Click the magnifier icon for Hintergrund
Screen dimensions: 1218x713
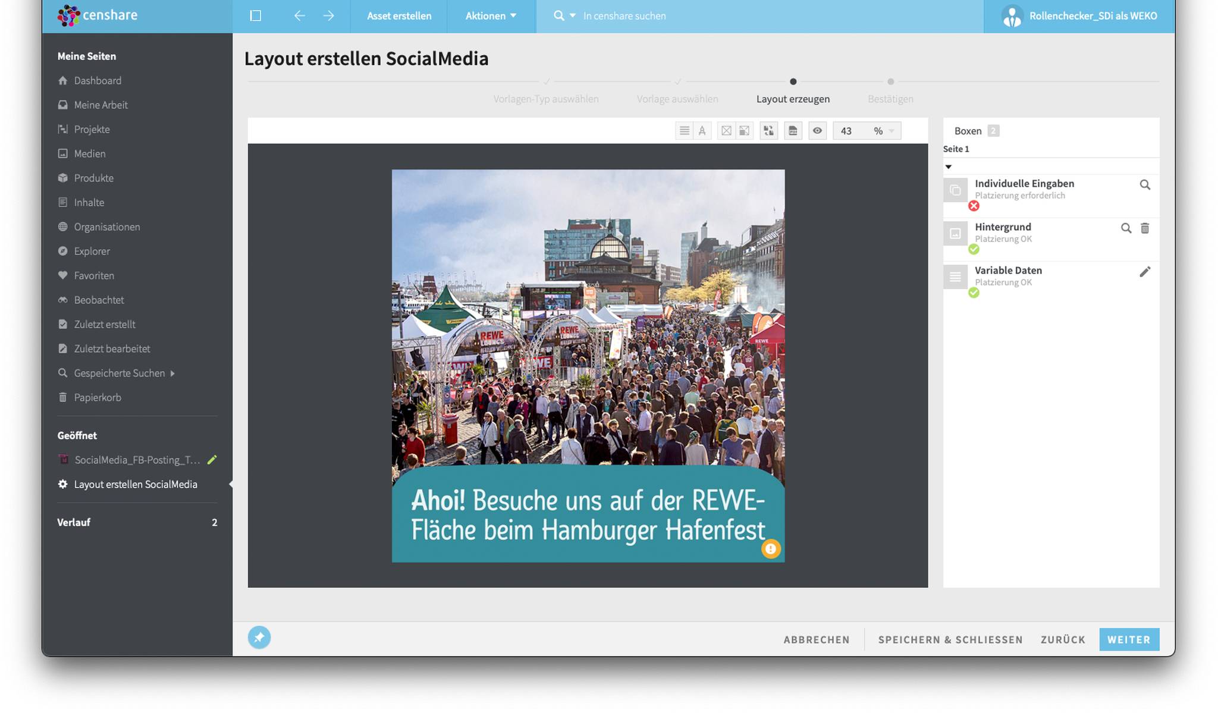click(1126, 228)
